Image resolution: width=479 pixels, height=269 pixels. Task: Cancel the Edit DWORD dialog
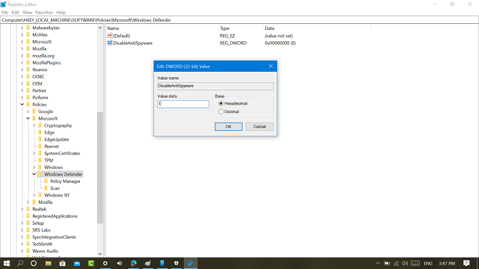pos(259,127)
